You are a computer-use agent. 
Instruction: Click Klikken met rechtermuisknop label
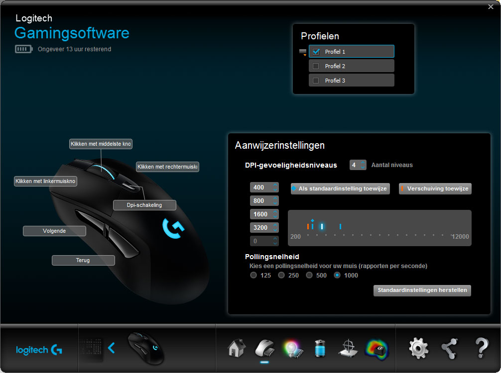coord(167,167)
